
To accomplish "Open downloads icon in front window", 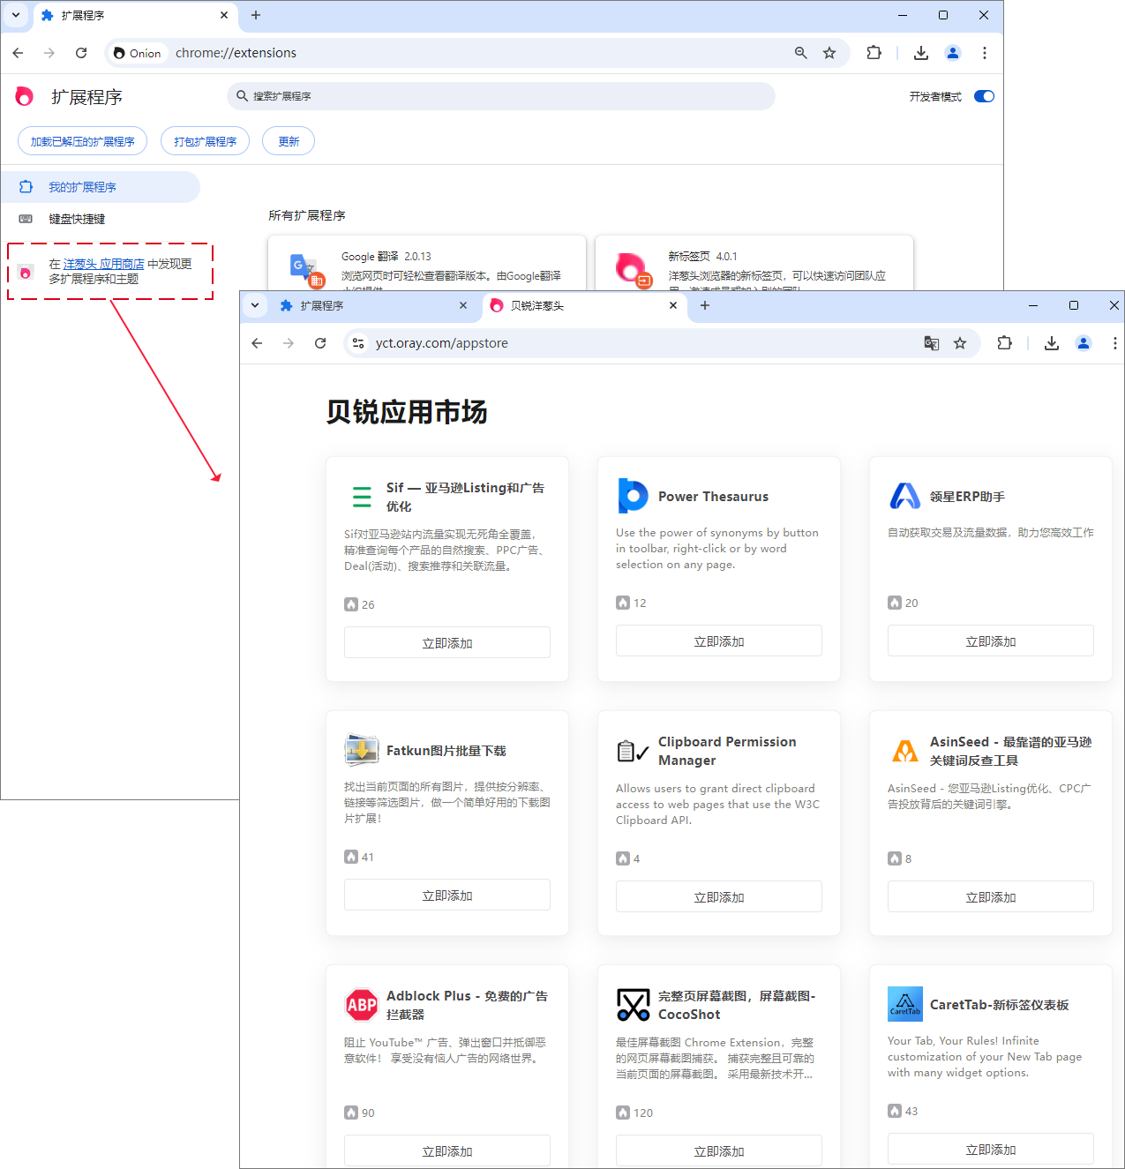I will pos(1052,343).
